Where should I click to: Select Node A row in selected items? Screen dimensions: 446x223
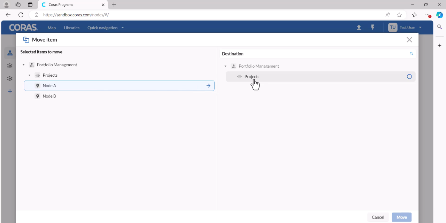click(119, 86)
